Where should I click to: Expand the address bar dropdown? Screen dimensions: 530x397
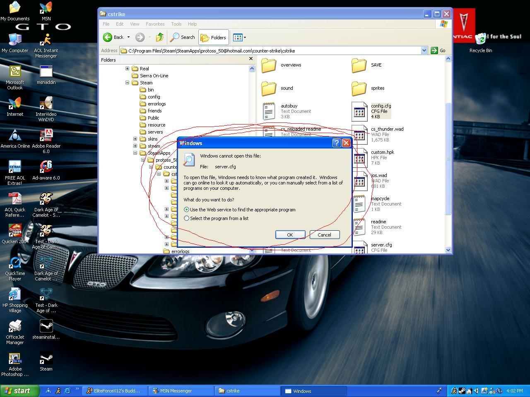pyautogui.click(x=424, y=50)
